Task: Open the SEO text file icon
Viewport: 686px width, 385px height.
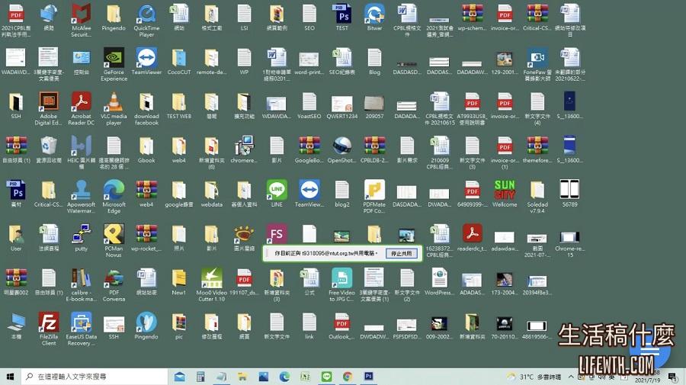Action: tap(309, 18)
